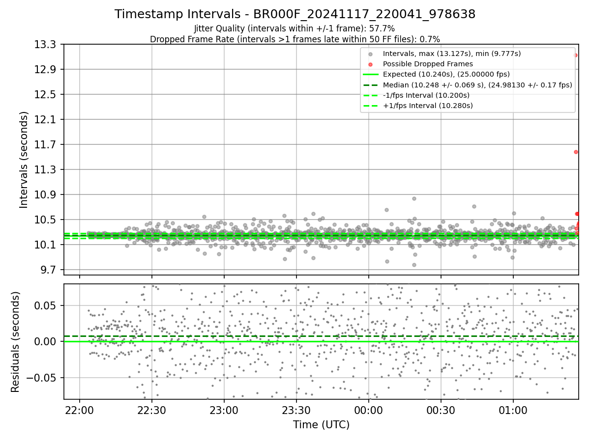The image size is (590, 442).
Task: Click the x-axis tick label 22:30
Action: click(152, 410)
